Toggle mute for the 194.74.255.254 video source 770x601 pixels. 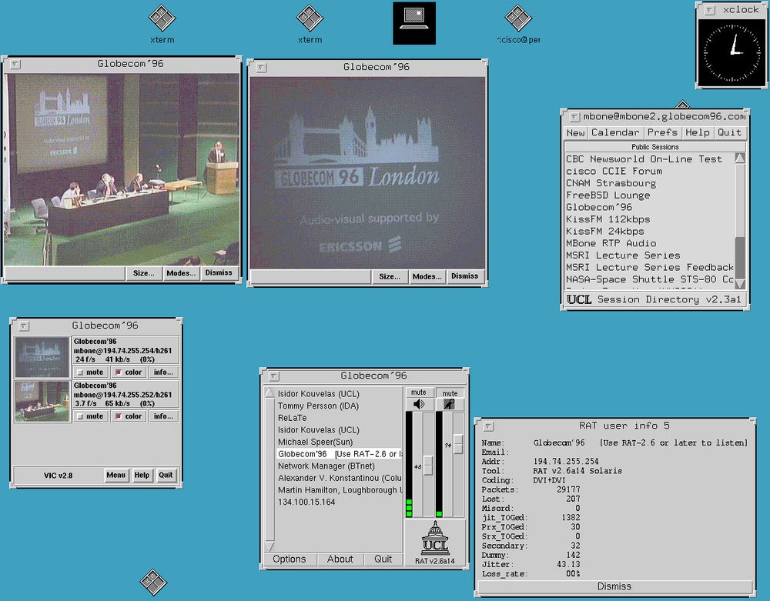(x=91, y=372)
